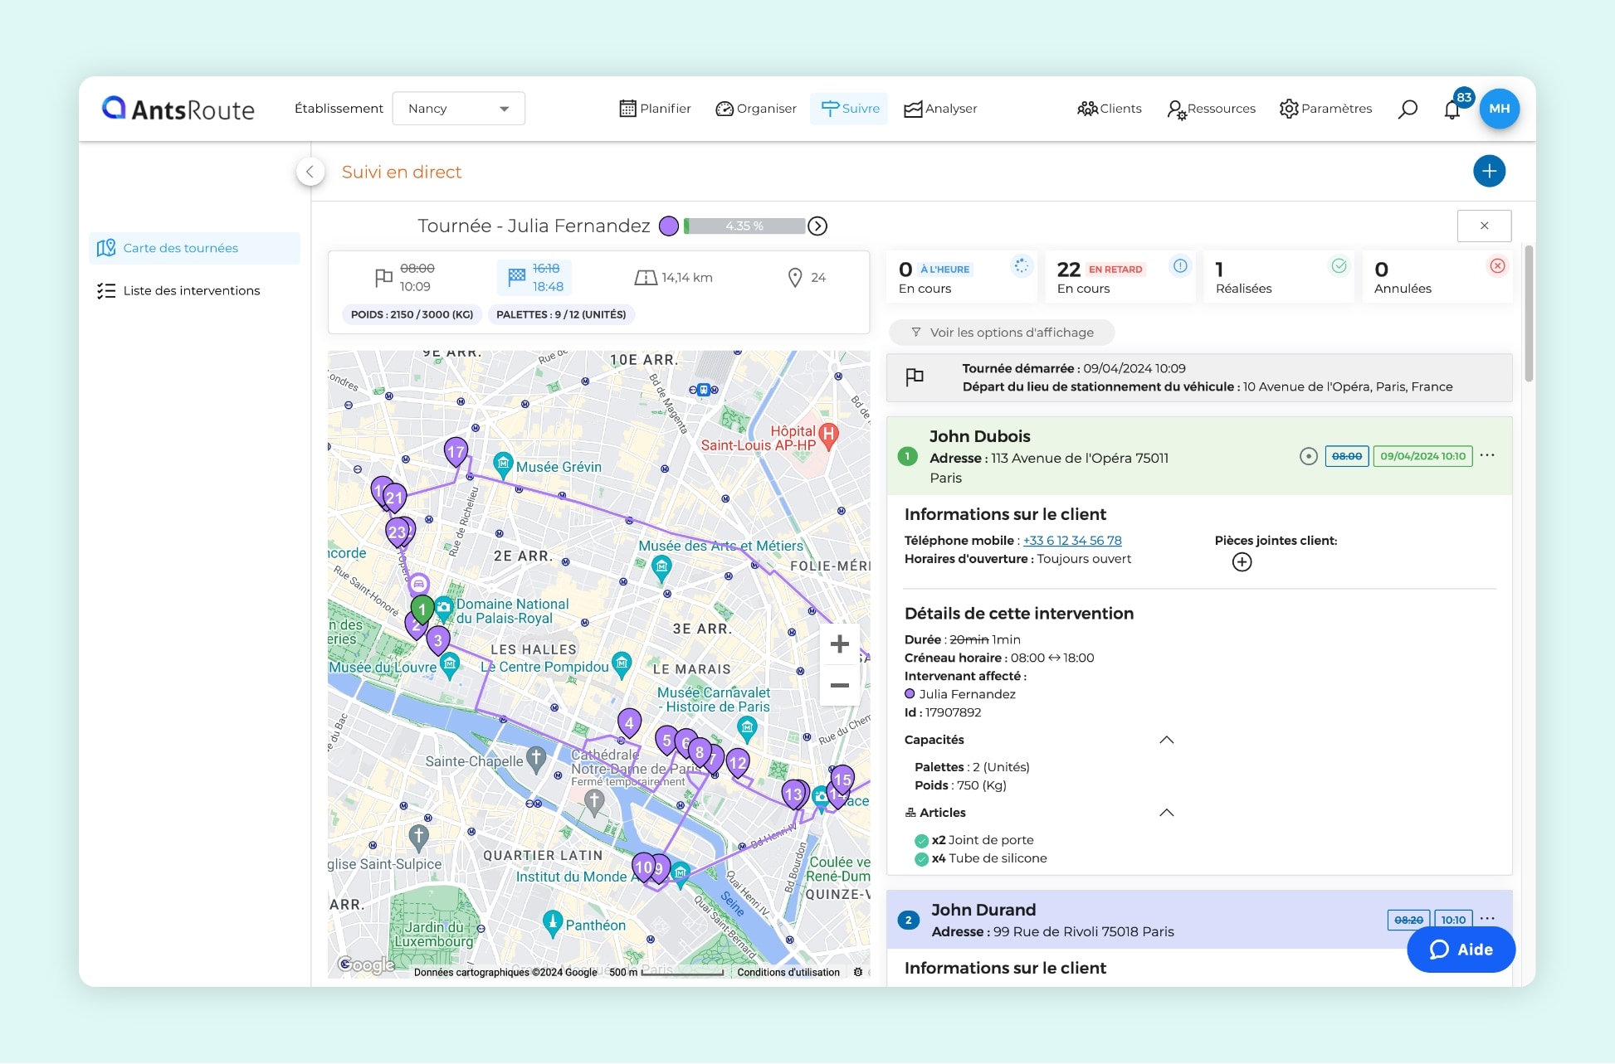Add a client attachment via the plus icon
1615x1064 pixels.
click(x=1242, y=561)
